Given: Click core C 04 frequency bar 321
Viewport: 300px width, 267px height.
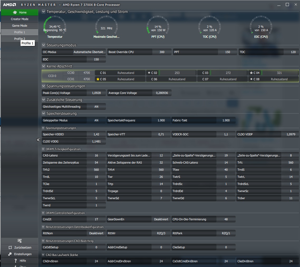Looking at the screenshot, I should [x=279, y=73].
